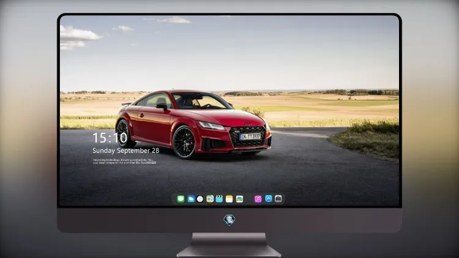Viewport: 459px width, 258px height.
Task: Open the Camera app in dock
Action: [278, 199]
